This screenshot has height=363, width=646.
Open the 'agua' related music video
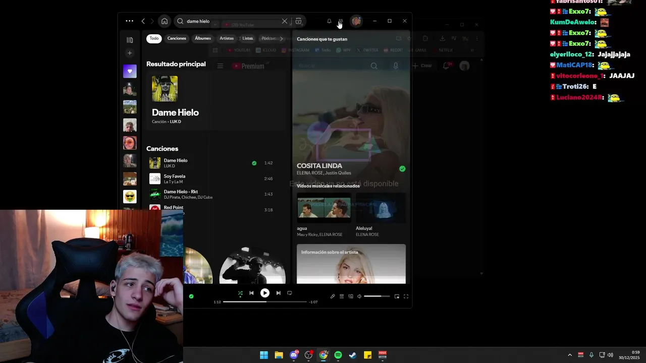click(x=324, y=214)
